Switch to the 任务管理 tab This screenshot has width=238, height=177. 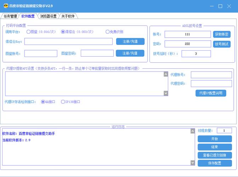click(x=10, y=16)
